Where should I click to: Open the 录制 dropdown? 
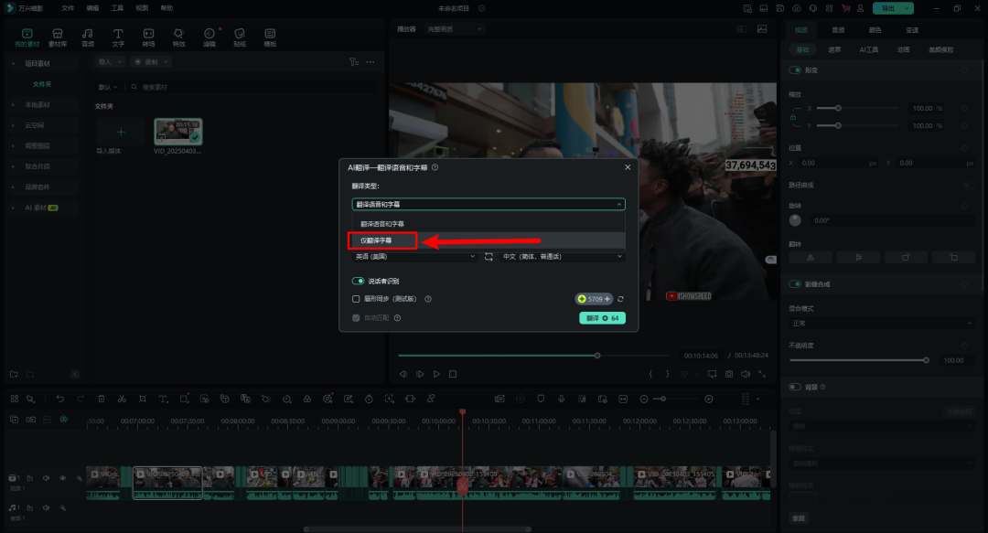(151, 62)
